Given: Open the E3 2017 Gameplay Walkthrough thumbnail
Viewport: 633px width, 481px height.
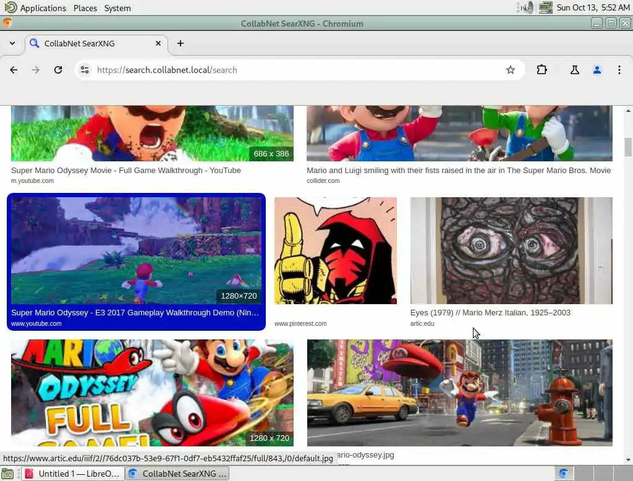Looking at the screenshot, I should 136,250.
